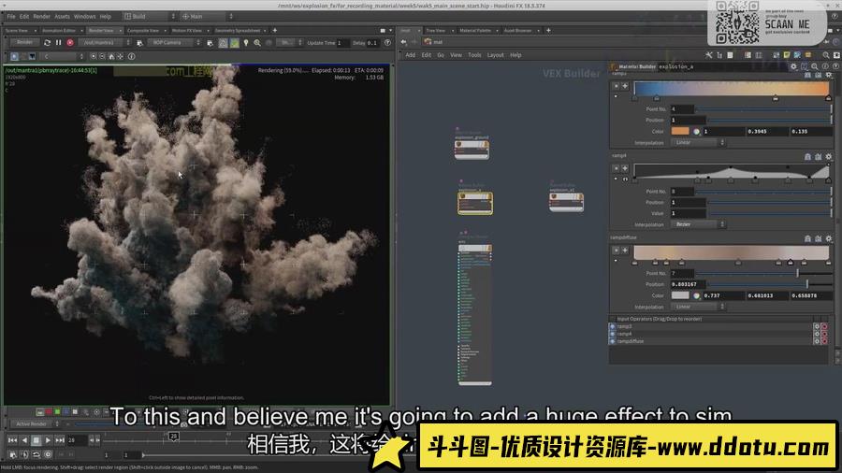The image size is (842, 473).
Task: Click the light bulb icon in render toolbar
Action: point(246,43)
